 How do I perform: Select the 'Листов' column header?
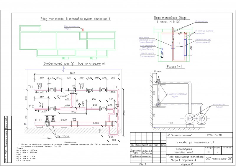tap(227, 148)
